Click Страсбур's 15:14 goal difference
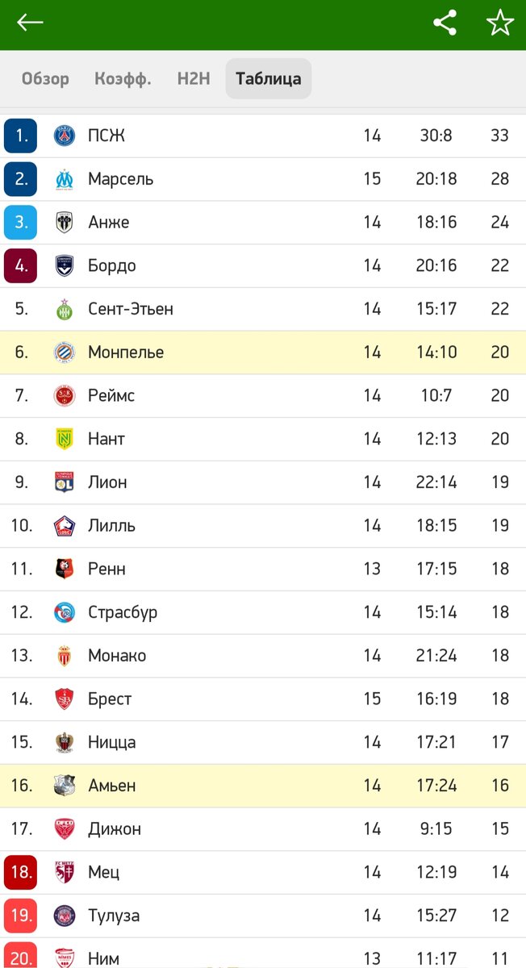This screenshot has width=526, height=968. click(x=436, y=612)
